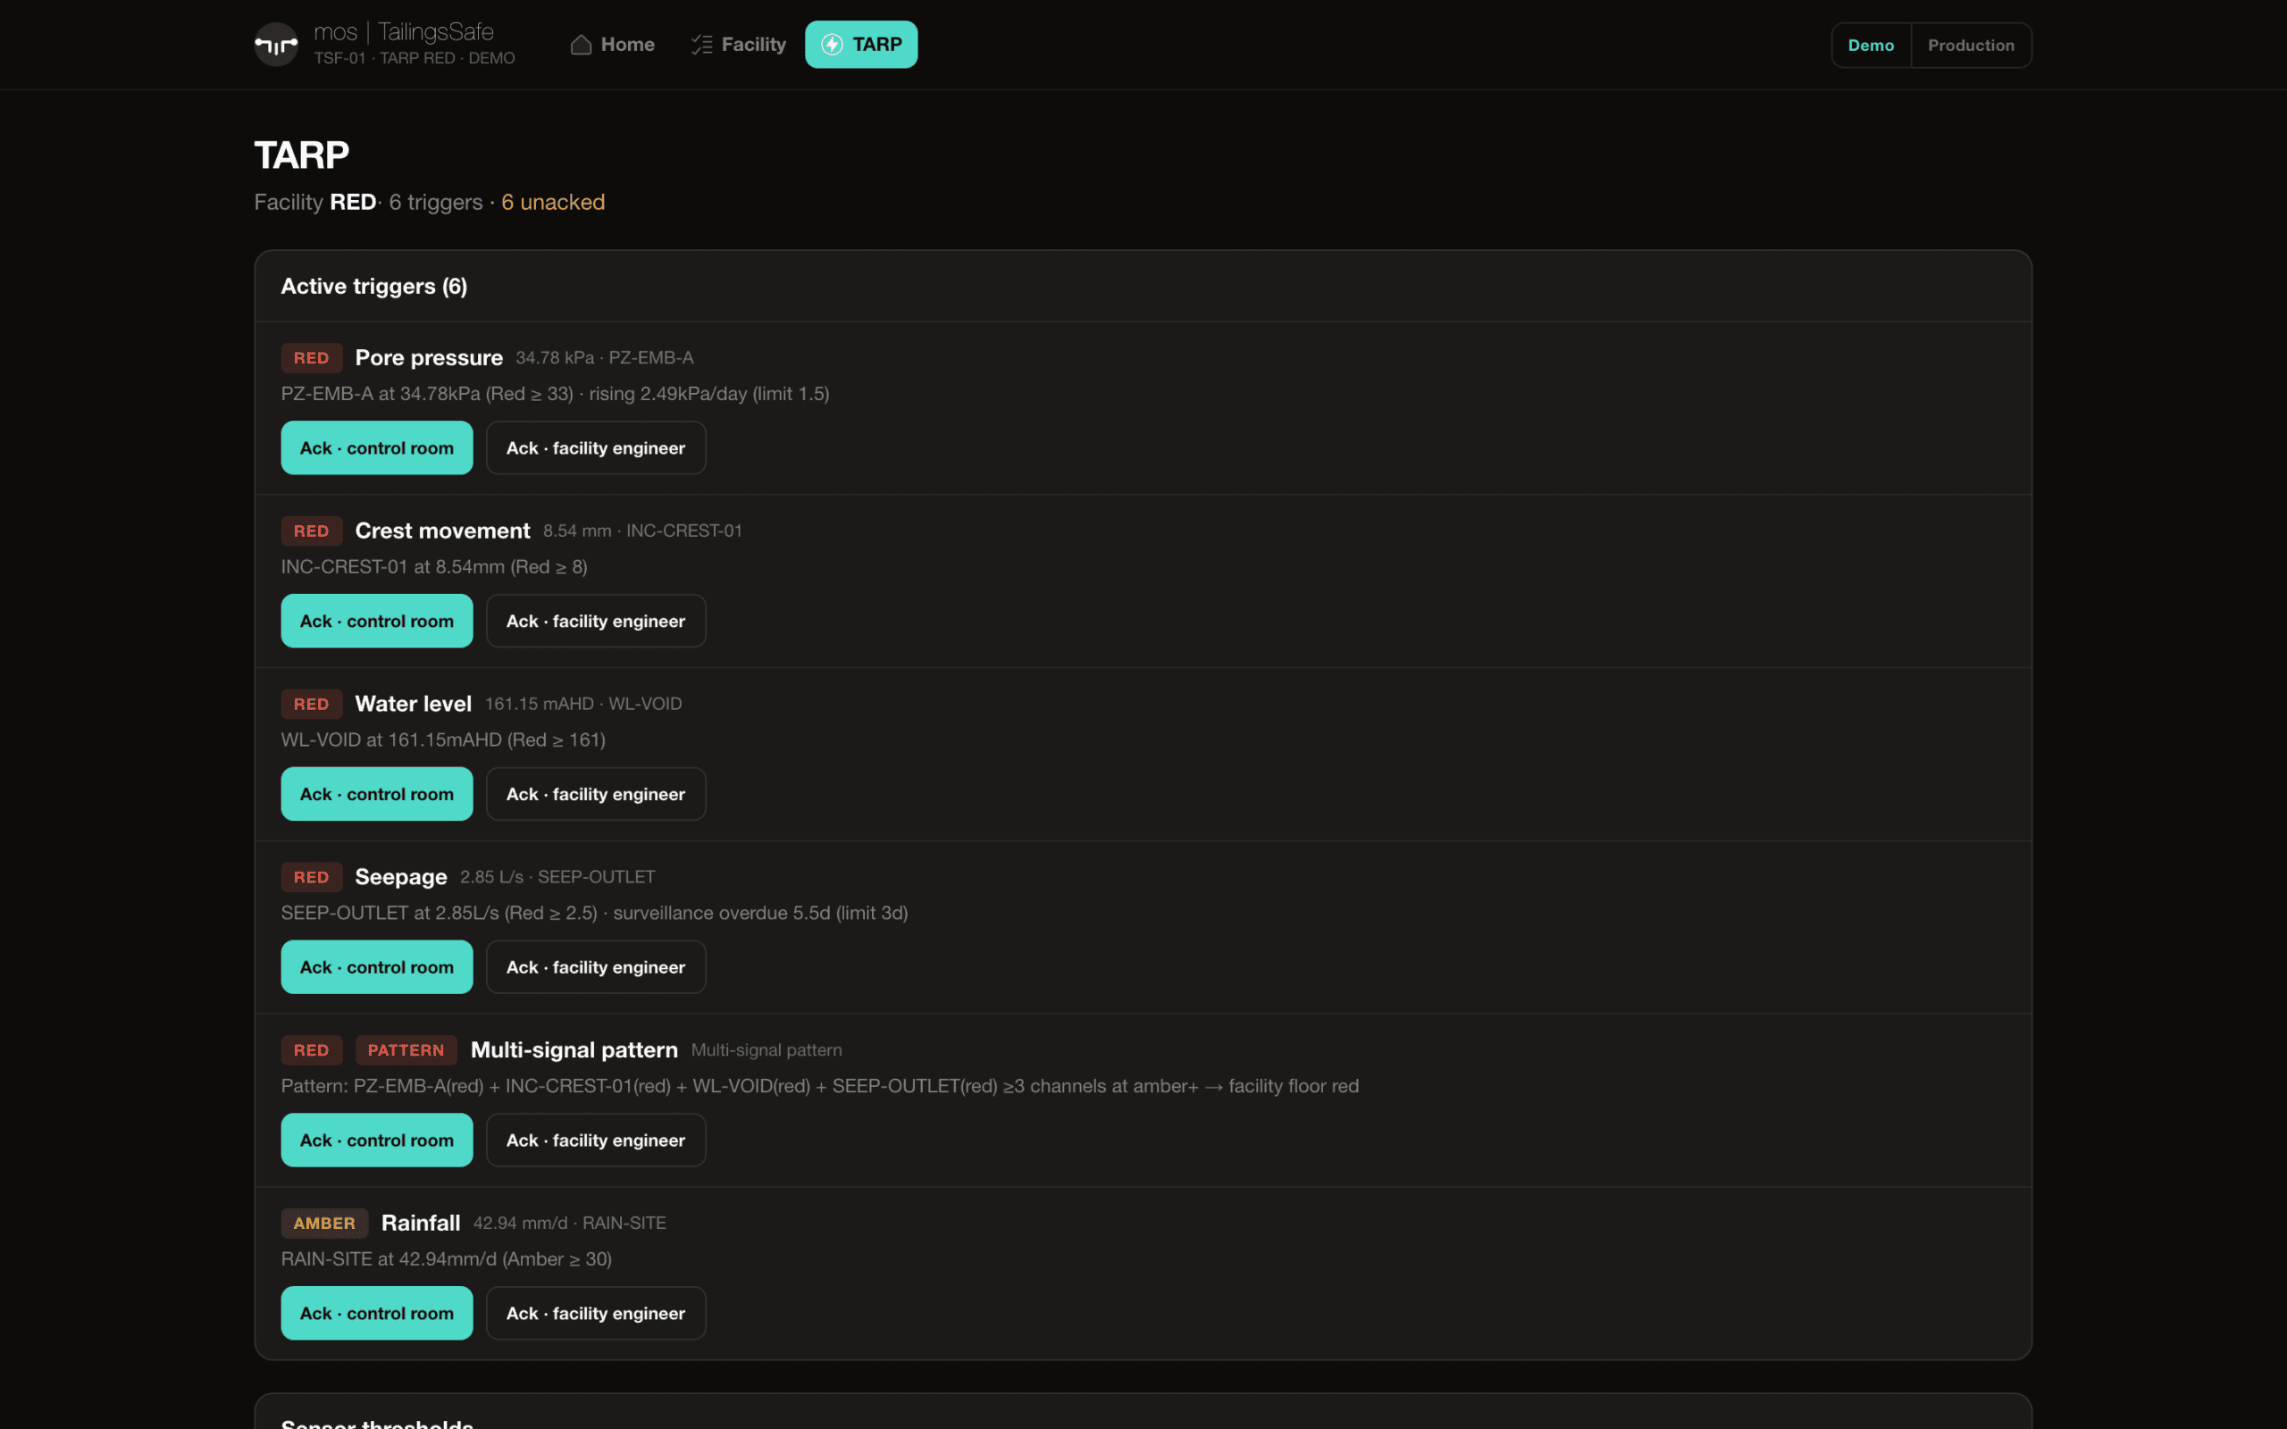Click '161.15 mAHD · WL-VOID' reading
2287x1429 pixels.
(x=583, y=704)
